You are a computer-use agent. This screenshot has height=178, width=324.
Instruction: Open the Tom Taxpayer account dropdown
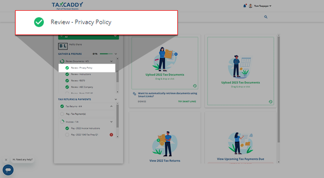263,6
